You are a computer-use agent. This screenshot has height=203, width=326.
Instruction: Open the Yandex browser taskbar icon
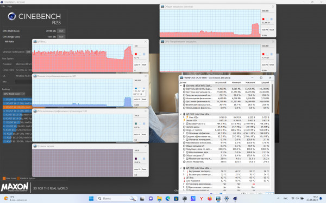tap(201, 199)
